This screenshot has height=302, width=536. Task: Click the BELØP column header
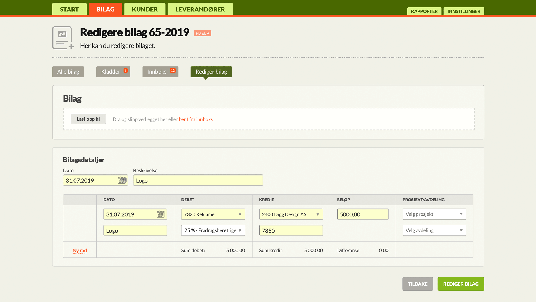pyautogui.click(x=343, y=200)
